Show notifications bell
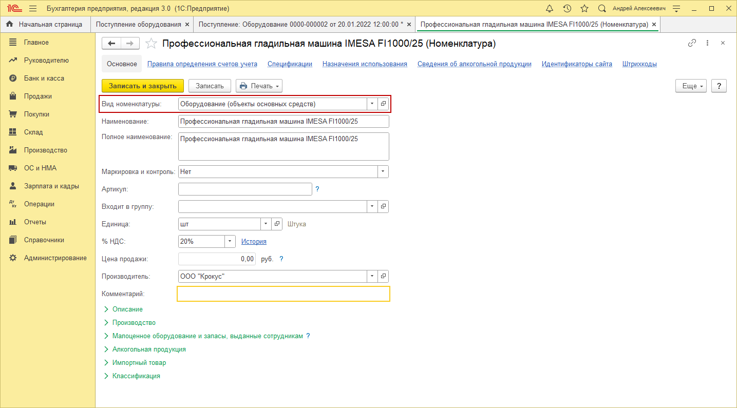 pos(550,9)
